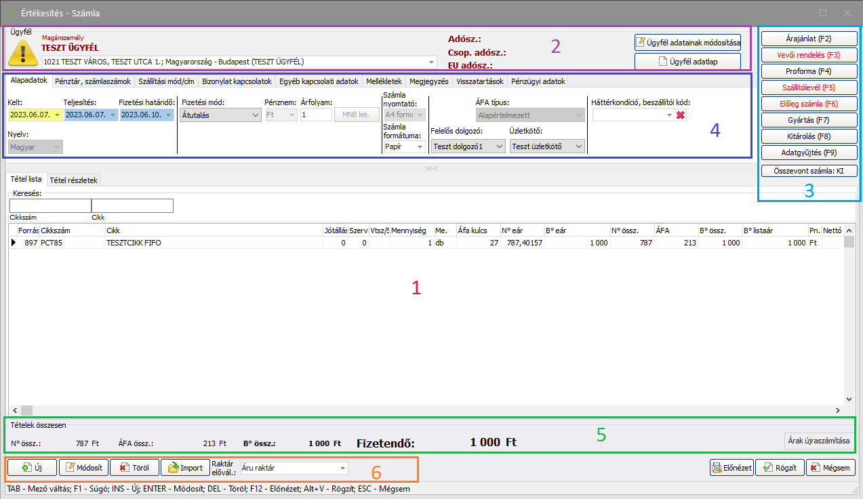
Task: Open the Import function
Action: 186,467
